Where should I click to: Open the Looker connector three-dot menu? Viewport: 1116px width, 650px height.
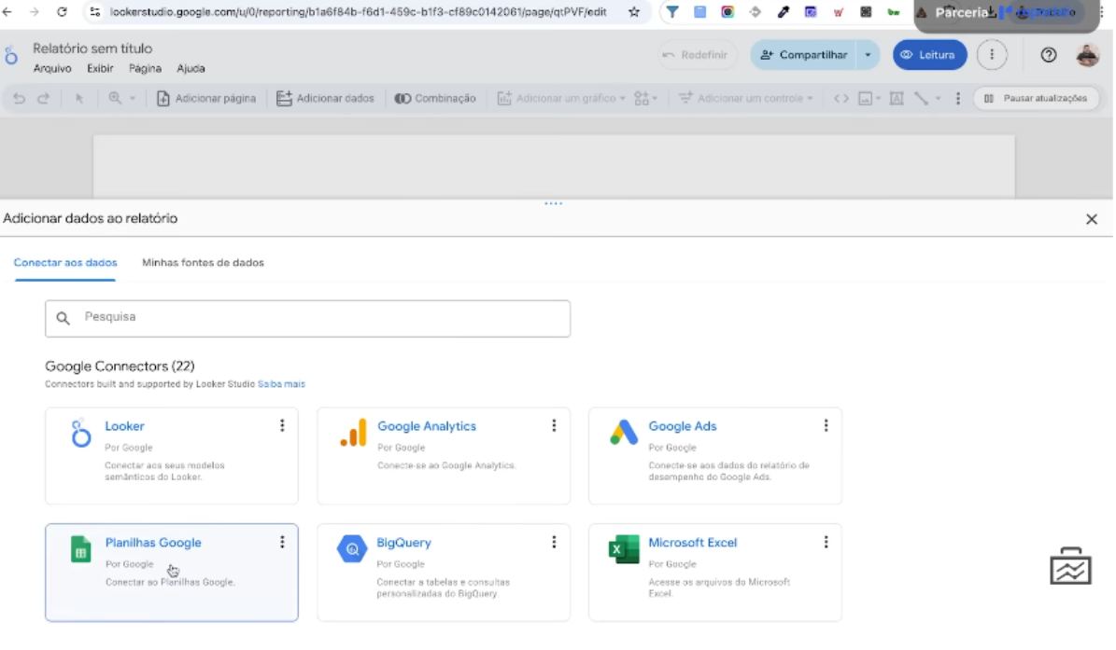point(282,426)
